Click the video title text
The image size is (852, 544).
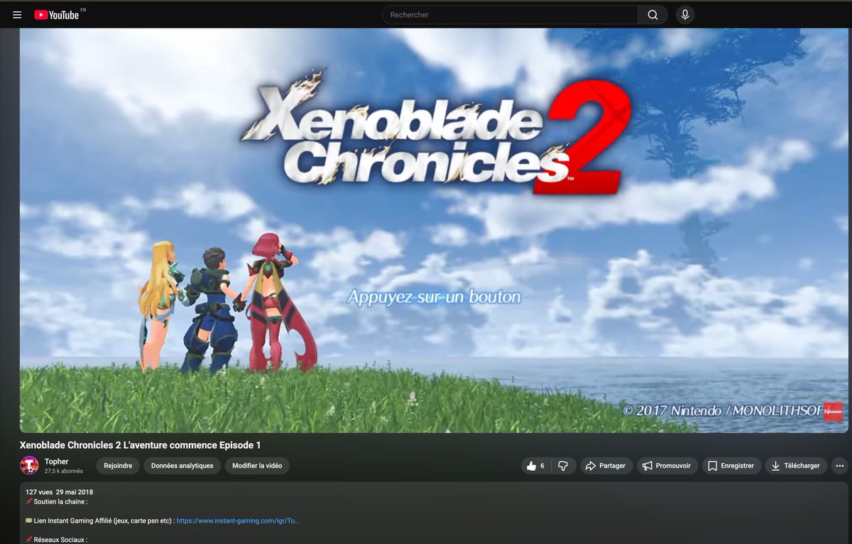[141, 445]
